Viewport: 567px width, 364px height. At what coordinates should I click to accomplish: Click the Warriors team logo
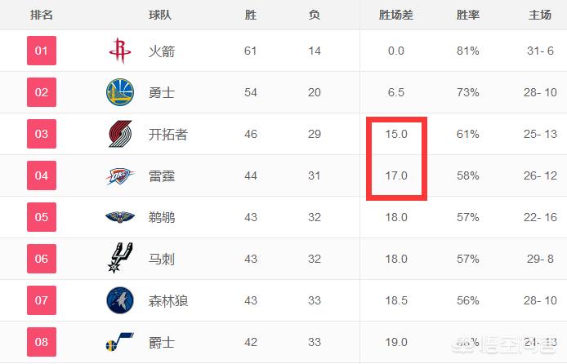(x=119, y=93)
